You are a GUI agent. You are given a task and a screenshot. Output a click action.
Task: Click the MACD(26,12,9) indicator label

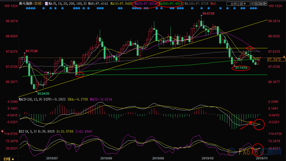(31, 99)
